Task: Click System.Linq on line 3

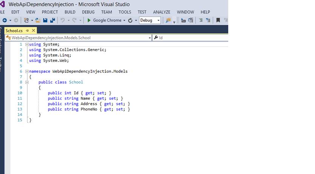Action: (x=56, y=55)
